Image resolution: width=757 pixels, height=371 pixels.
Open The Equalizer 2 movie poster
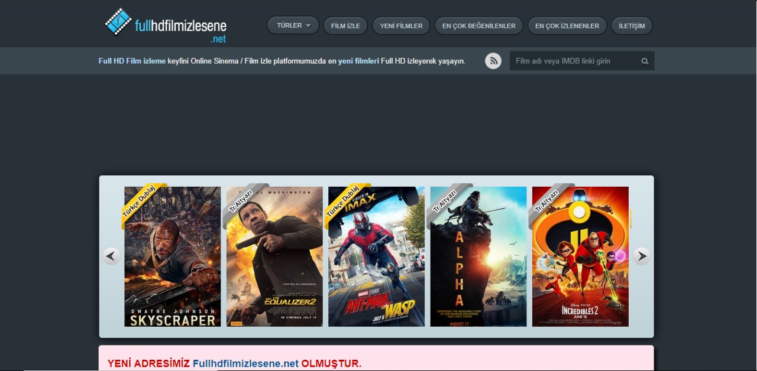click(x=274, y=256)
